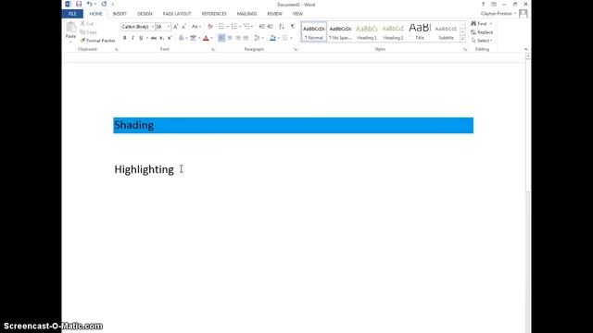Open the Paragraph dialog launcher
Screen dimensions: 593x333
click(296, 49)
